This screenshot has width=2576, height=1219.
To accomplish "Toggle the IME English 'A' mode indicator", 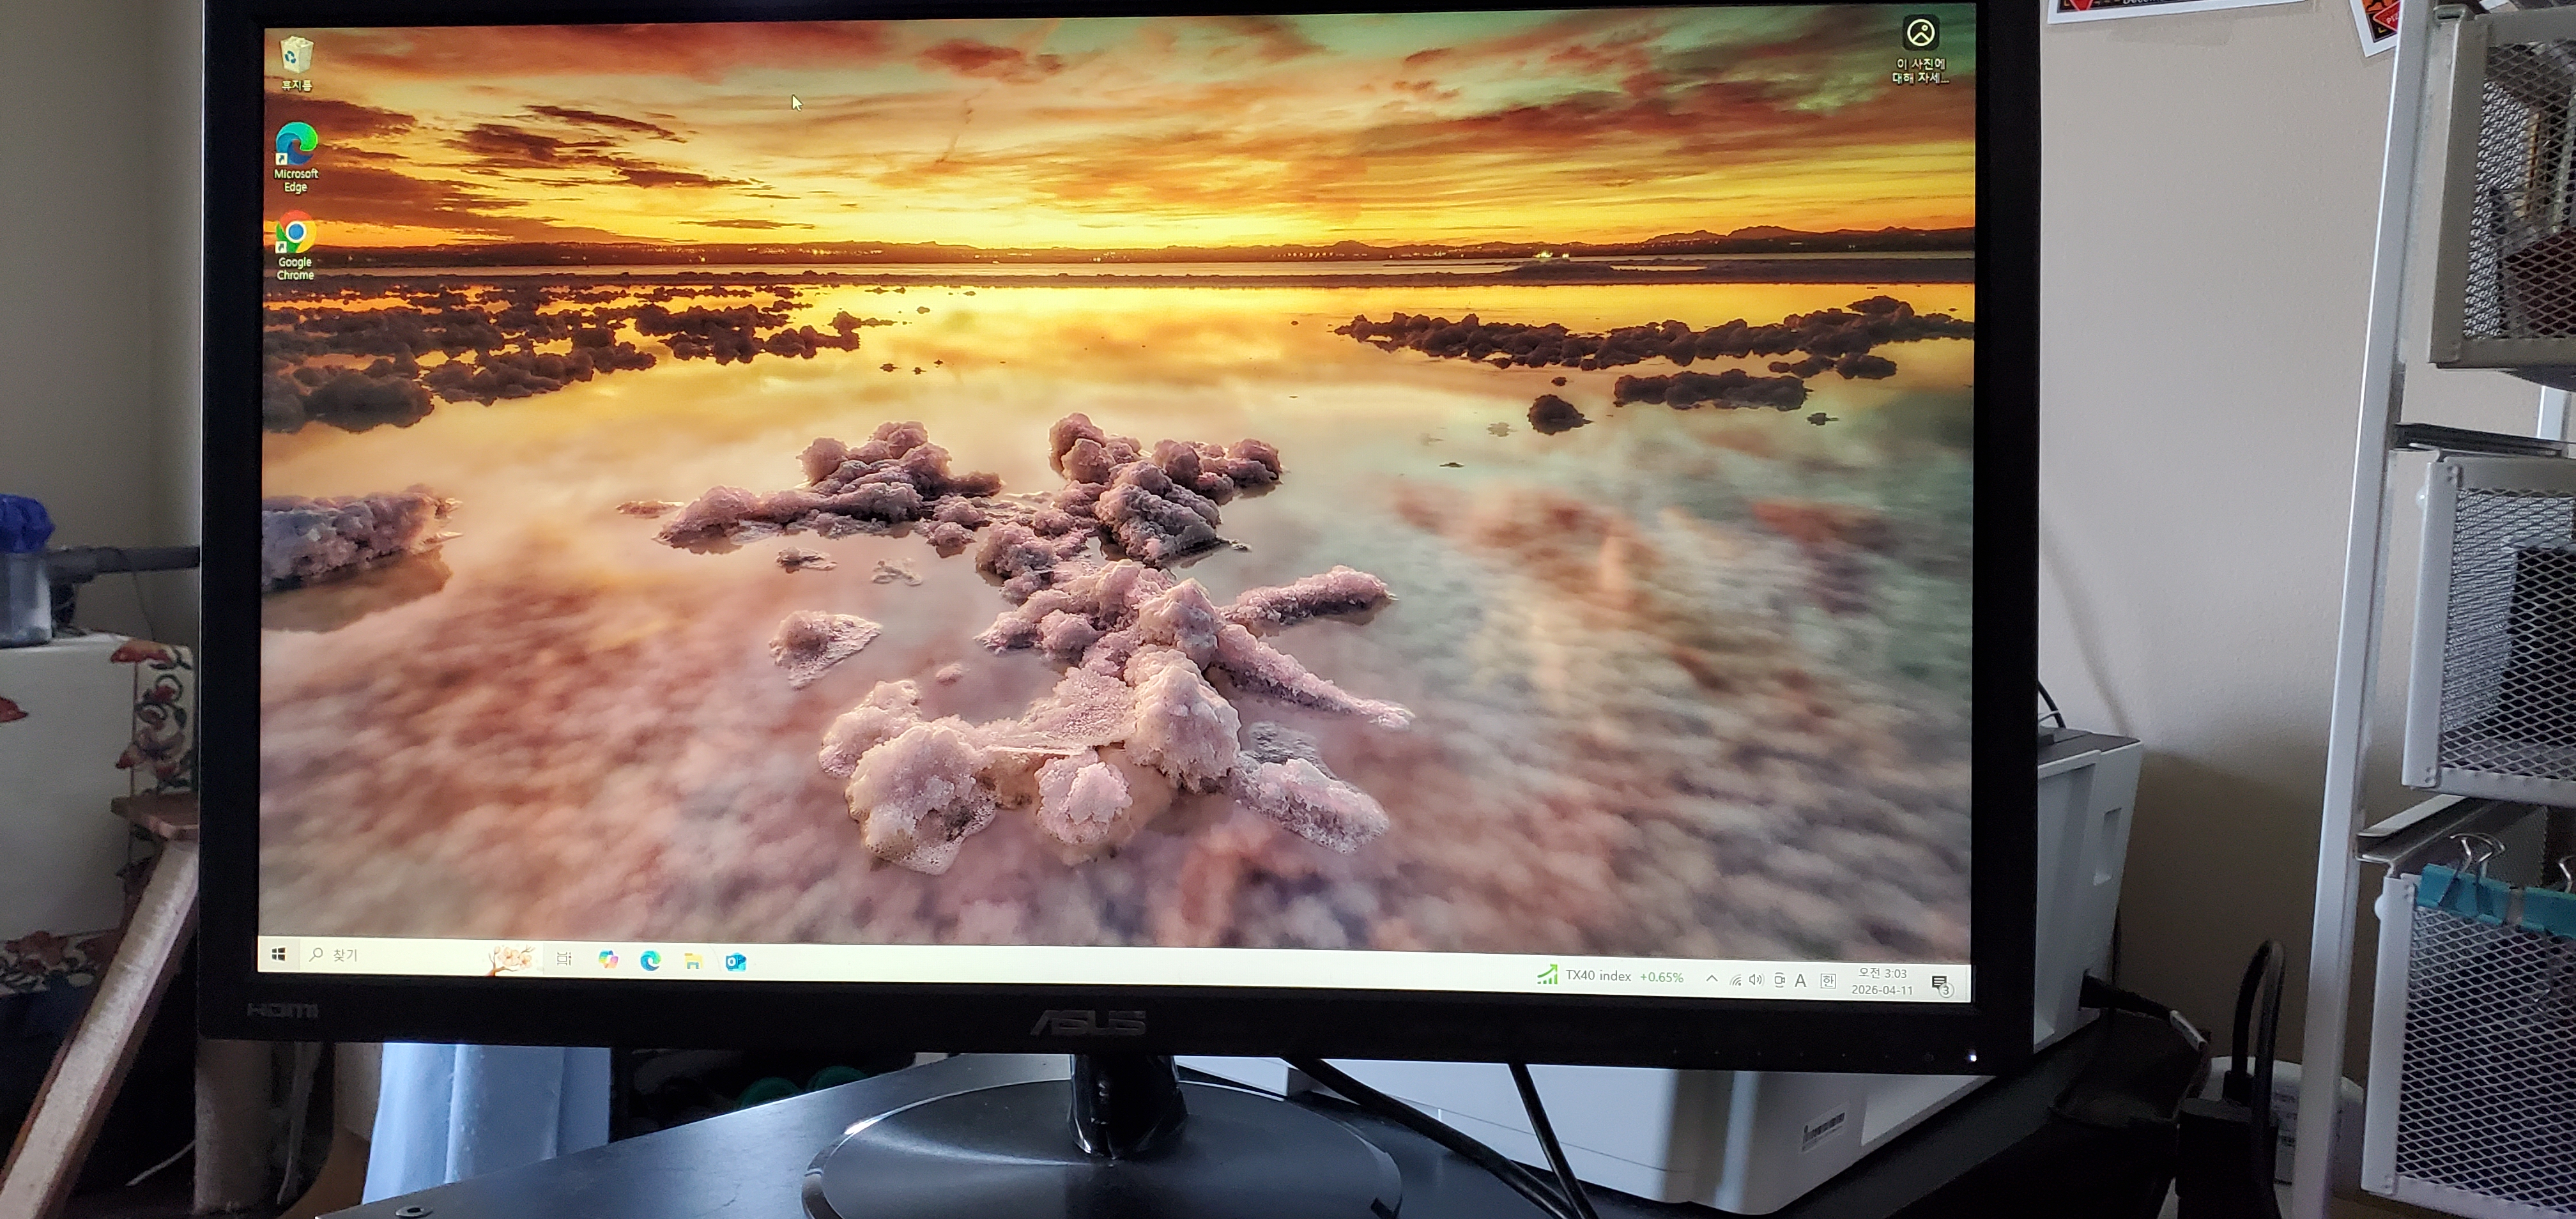I will pyautogui.click(x=1800, y=981).
